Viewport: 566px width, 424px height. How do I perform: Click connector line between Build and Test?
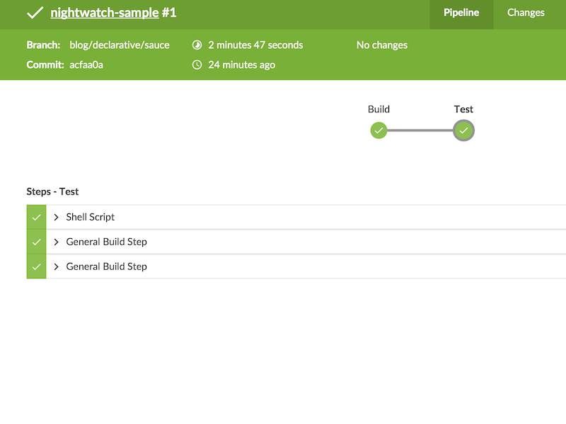click(x=421, y=130)
